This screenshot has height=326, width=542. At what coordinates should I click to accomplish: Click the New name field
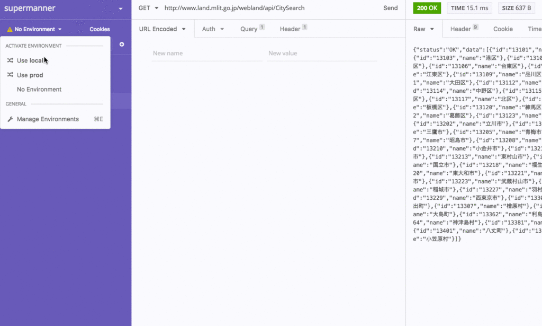tap(207, 54)
